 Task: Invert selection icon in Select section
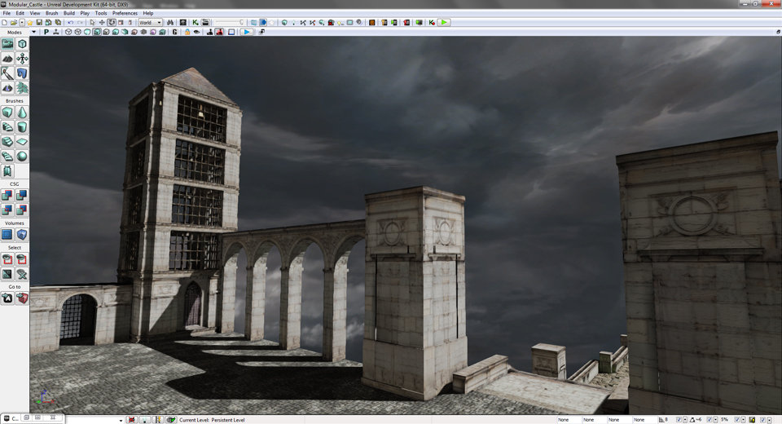pos(7,274)
